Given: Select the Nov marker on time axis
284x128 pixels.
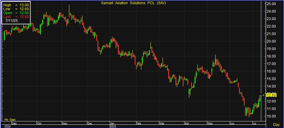Looking at the screenshot, I should tap(65, 123).
